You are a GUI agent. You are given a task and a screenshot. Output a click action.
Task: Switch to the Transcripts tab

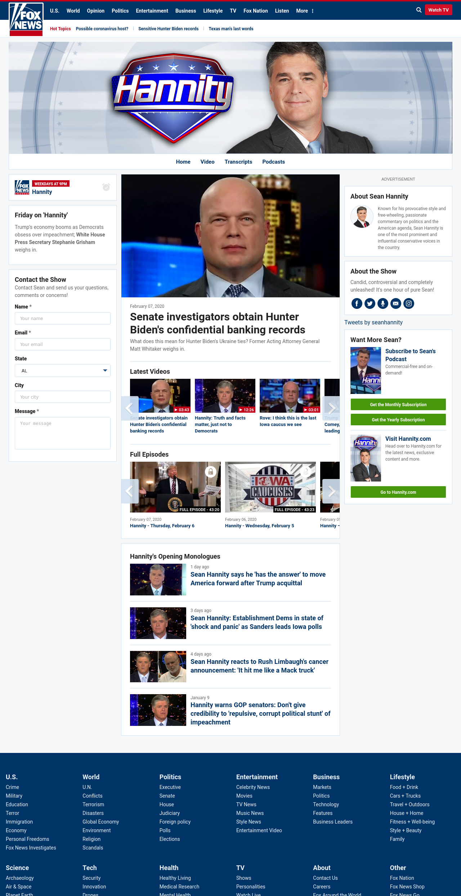click(x=238, y=162)
